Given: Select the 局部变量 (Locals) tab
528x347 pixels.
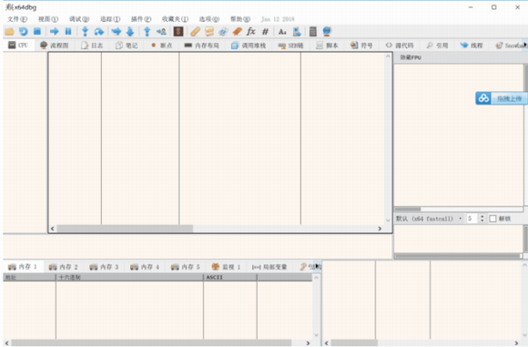Looking at the screenshot, I should [269, 267].
